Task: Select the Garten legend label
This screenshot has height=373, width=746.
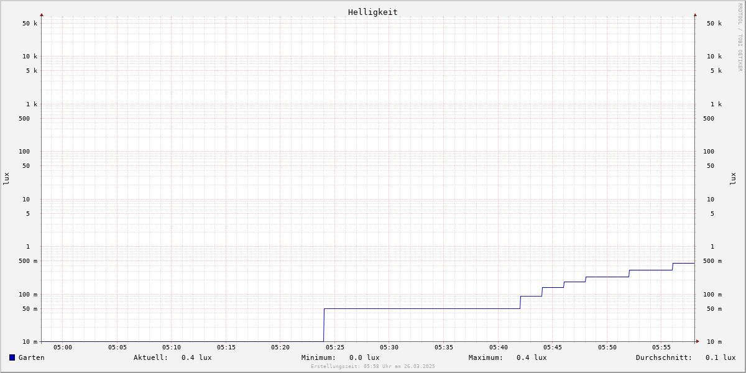Action: point(32,357)
